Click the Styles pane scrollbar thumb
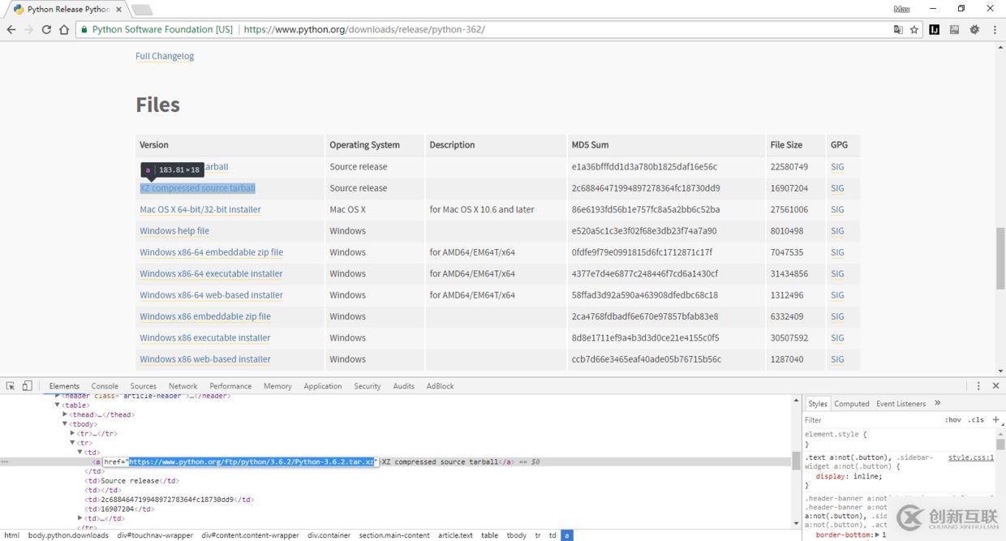The width and height of the screenshot is (1006, 541). point(1000,444)
